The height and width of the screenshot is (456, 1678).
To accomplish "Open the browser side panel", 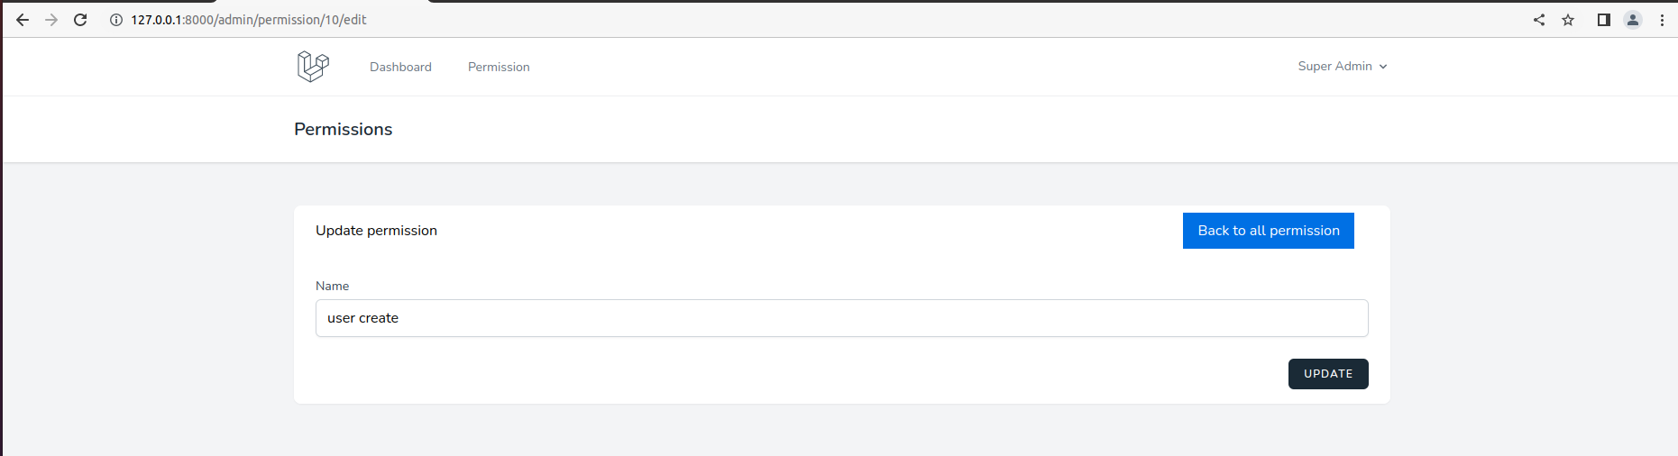I will point(1604,20).
